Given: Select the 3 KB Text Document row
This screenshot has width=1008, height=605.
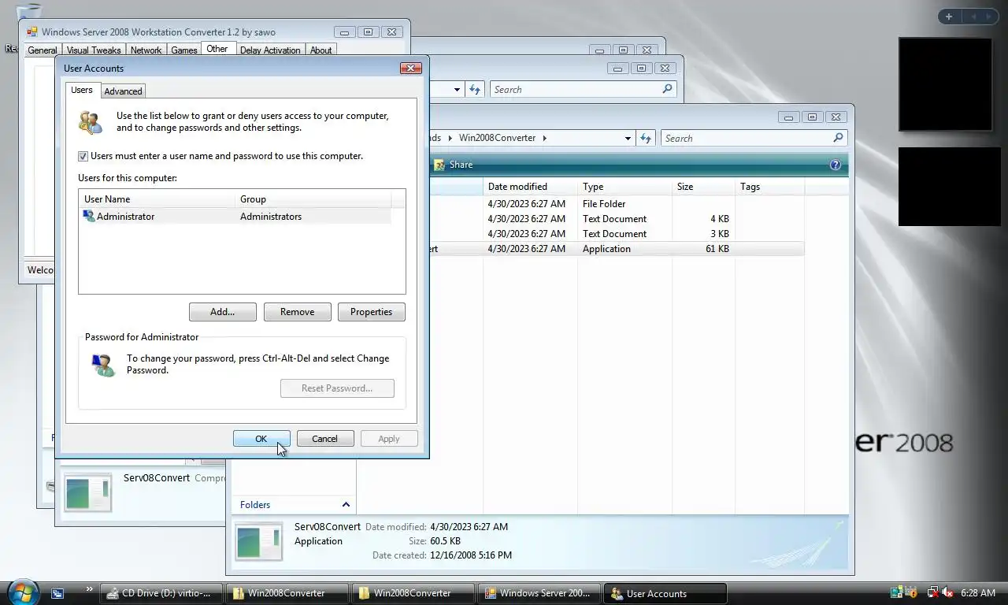Looking at the screenshot, I should [x=617, y=233].
